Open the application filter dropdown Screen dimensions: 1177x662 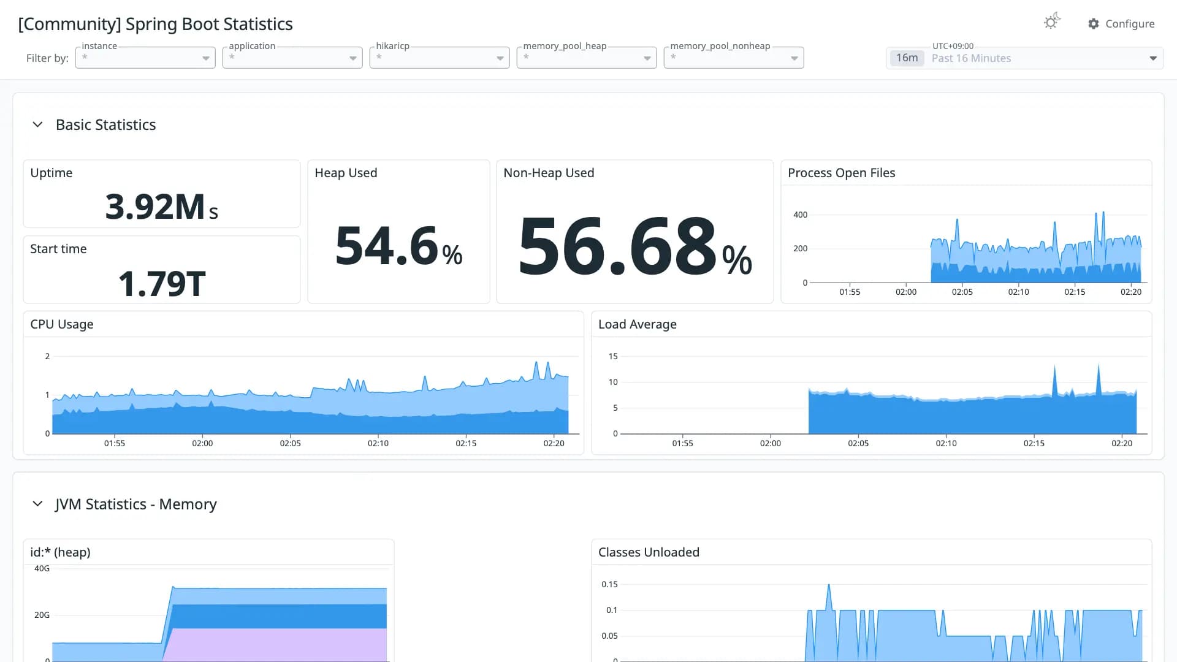[292, 58]
